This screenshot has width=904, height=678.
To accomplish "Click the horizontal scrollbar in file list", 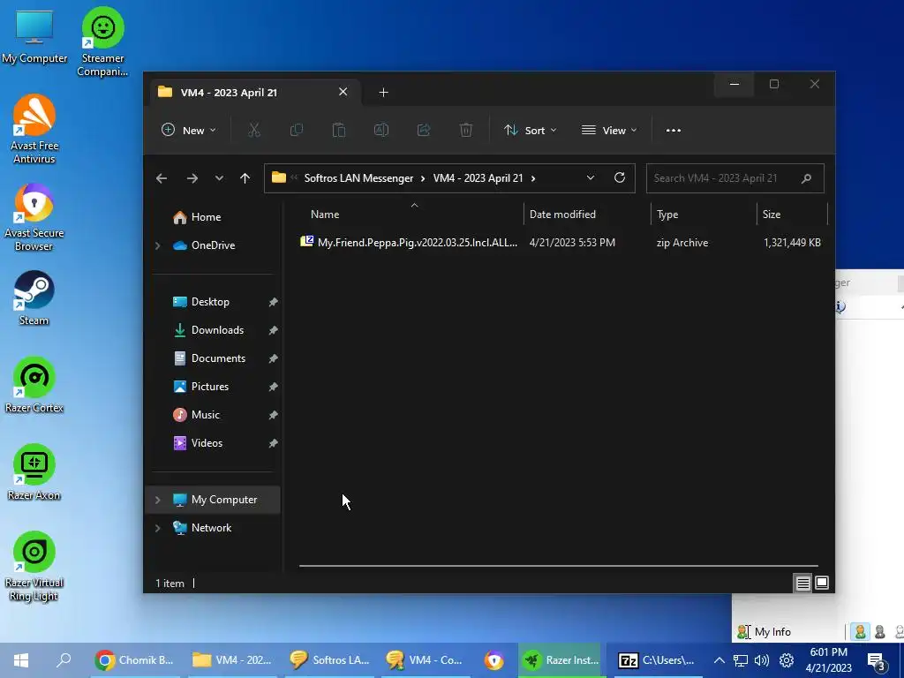I will pyautogui.click(x=558, y=566).
